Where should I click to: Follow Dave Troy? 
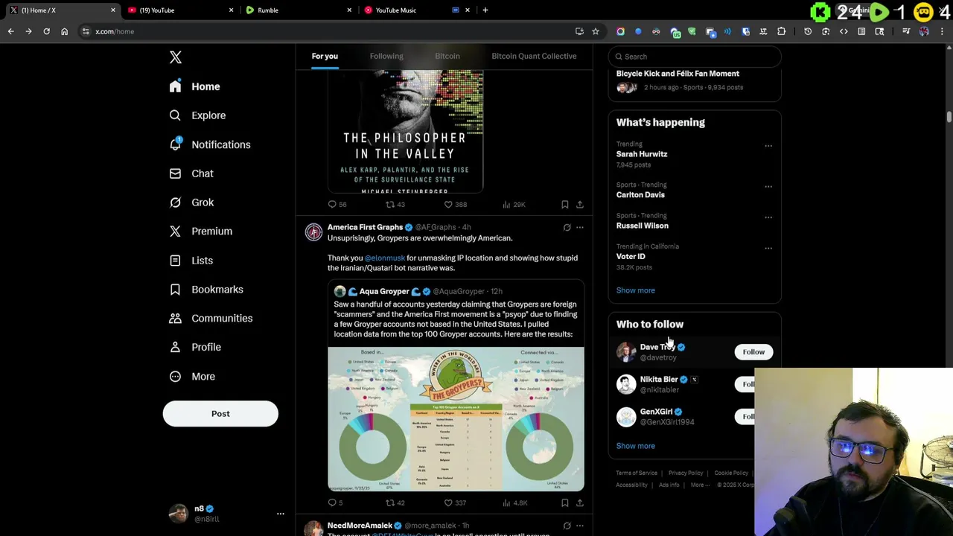pos(753,352)
